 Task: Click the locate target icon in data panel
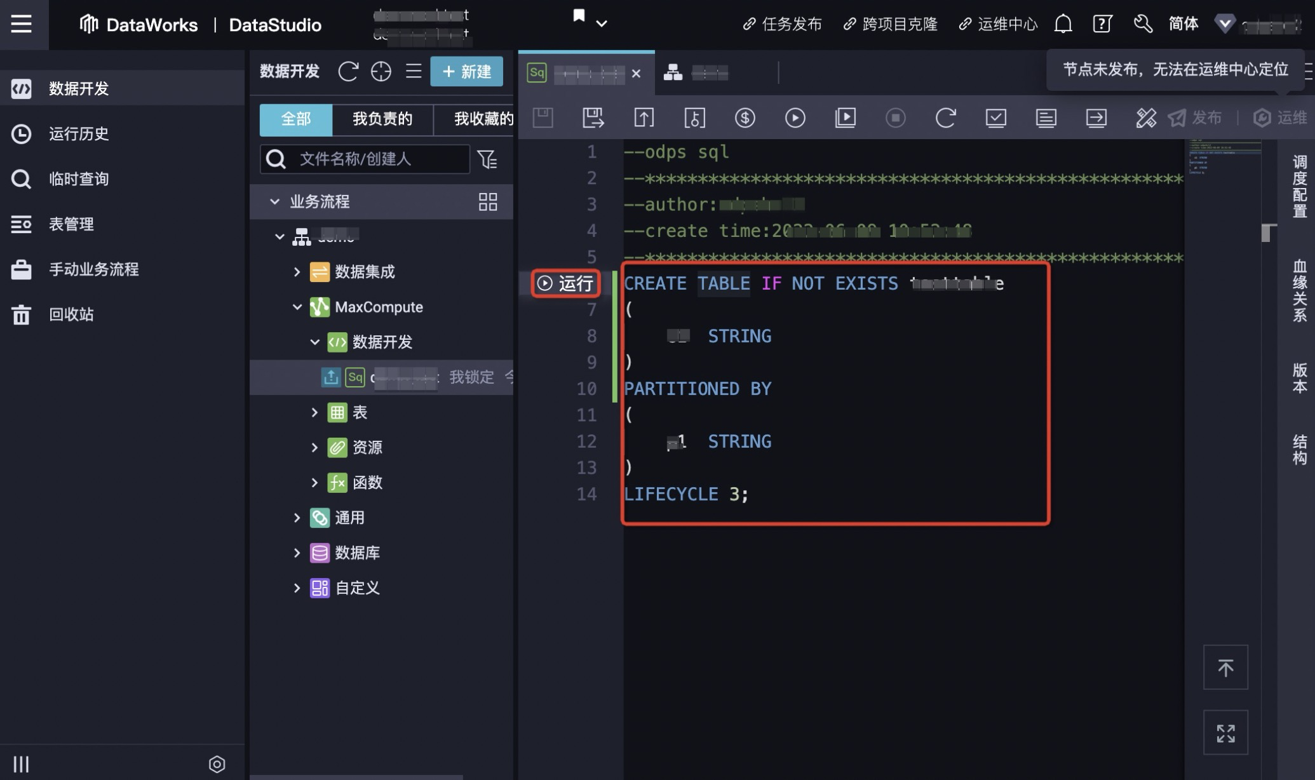pos(381,71)
